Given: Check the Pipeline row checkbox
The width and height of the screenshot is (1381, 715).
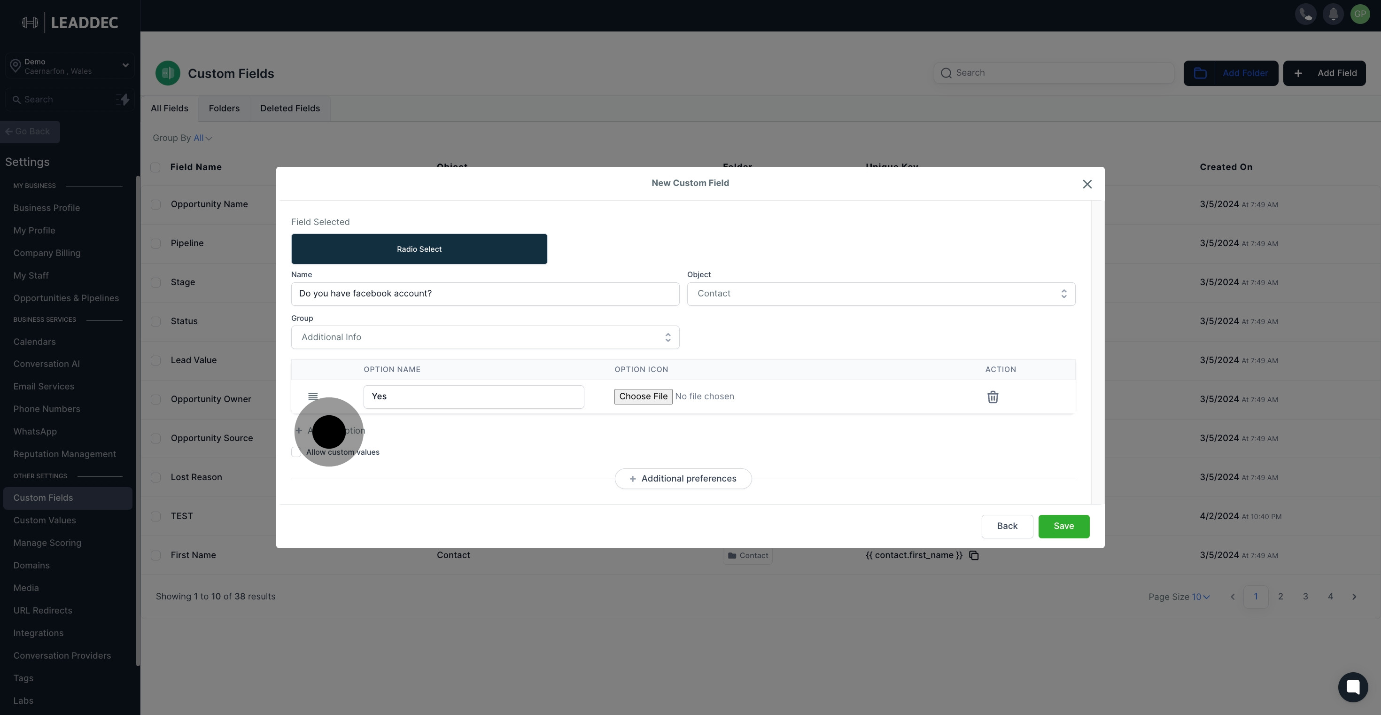Looking at the screenshot, I should point(155,243).
